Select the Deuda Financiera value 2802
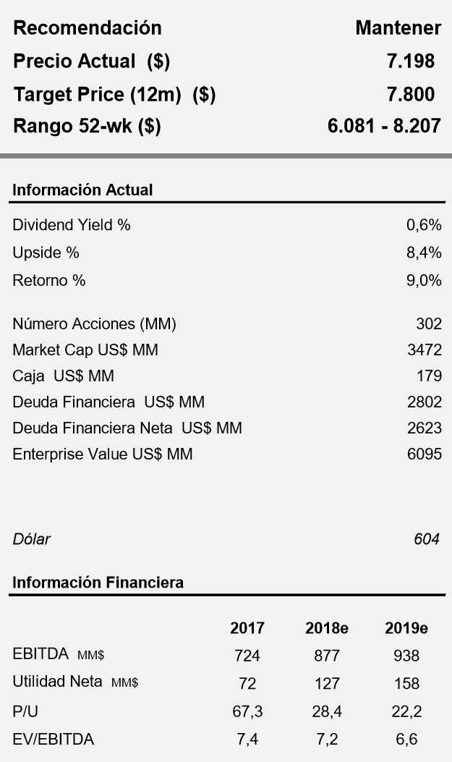Screen dimensions: 452x762 (x=425, y=402)
